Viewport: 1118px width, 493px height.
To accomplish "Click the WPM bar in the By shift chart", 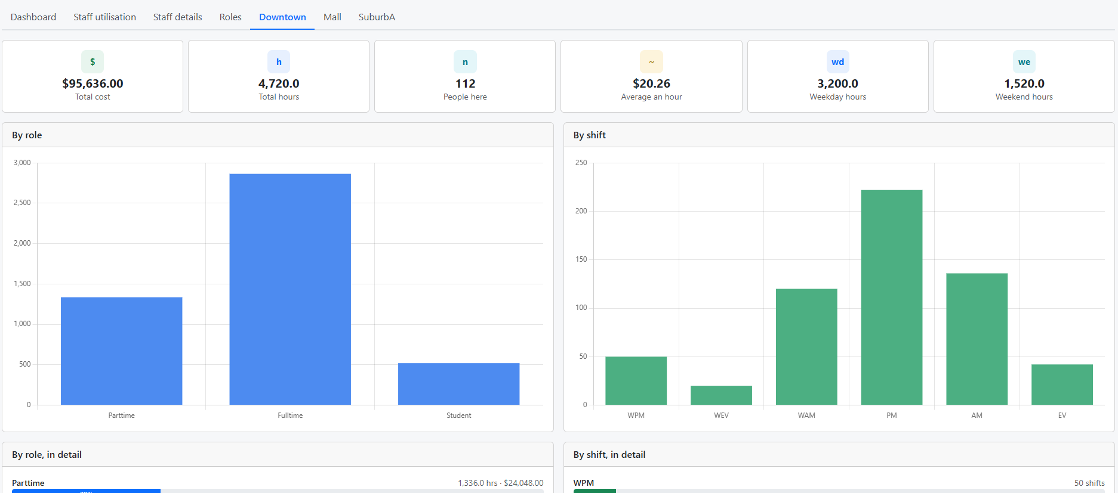I will point(636,381).
